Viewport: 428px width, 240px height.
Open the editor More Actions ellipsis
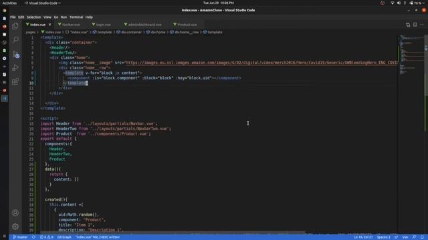[x=422, y=25]
